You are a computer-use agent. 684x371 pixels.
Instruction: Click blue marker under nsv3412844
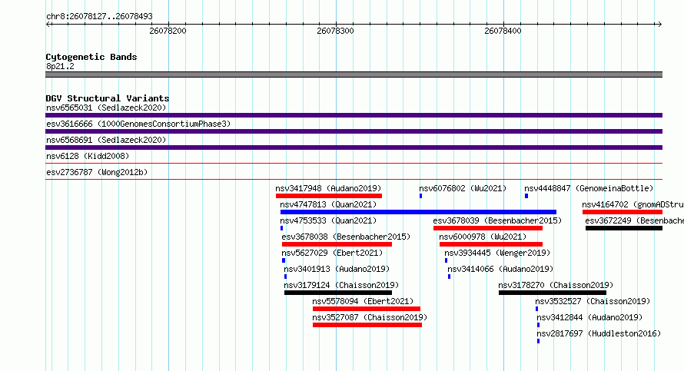tap(538, 325)
